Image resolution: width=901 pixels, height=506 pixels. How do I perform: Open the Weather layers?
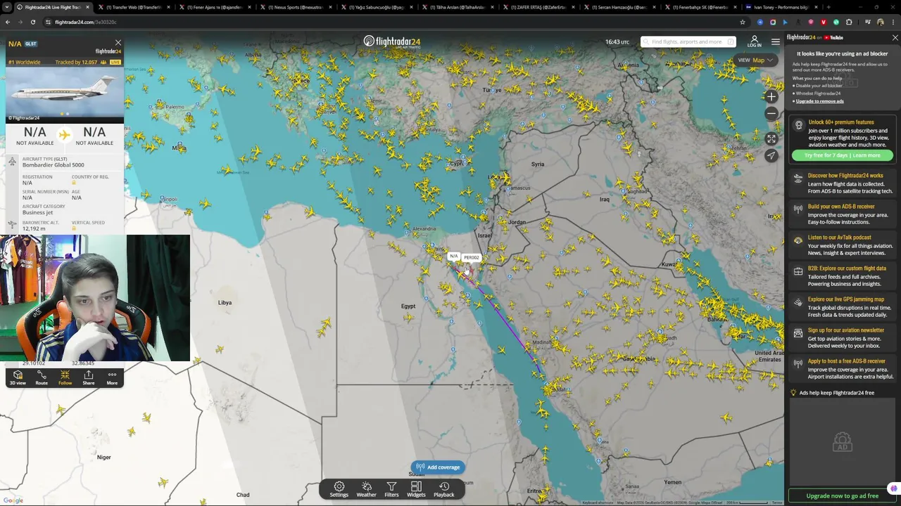[x=366, y=489]
